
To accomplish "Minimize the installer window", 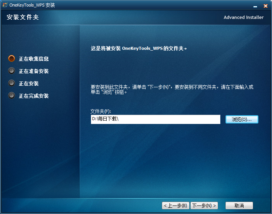I will coord(255,6).
